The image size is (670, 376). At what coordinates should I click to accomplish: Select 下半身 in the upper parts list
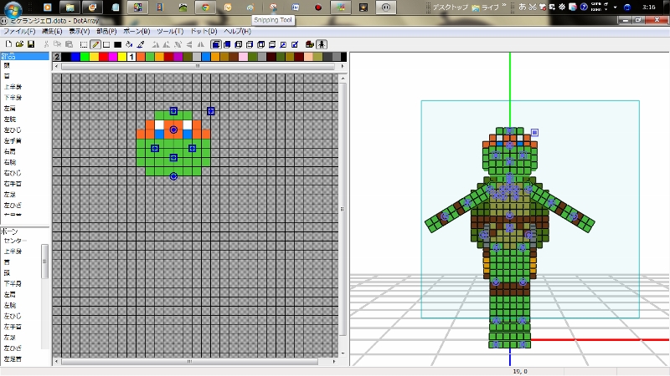pos(13,98)
